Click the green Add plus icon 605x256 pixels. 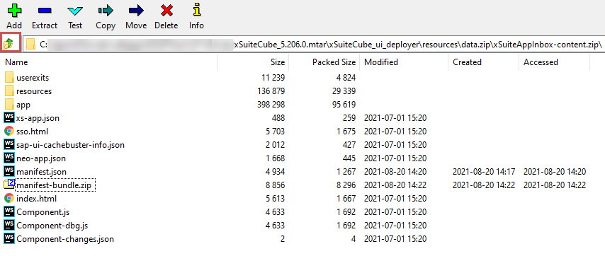14,10
